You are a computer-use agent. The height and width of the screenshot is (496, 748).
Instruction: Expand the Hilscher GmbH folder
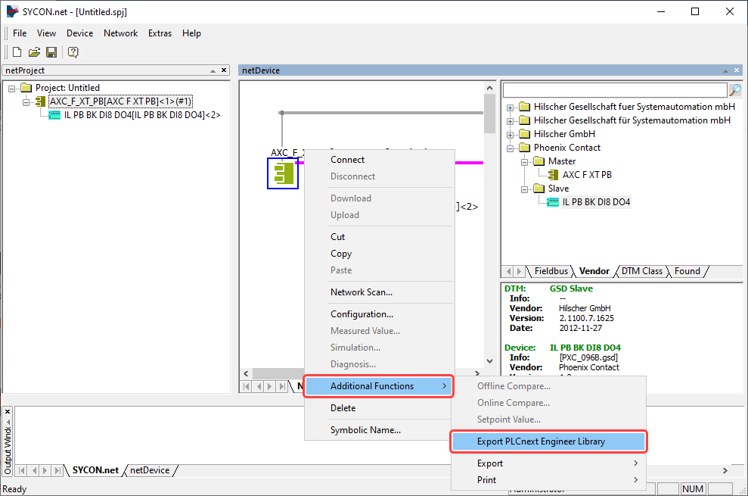510,135
